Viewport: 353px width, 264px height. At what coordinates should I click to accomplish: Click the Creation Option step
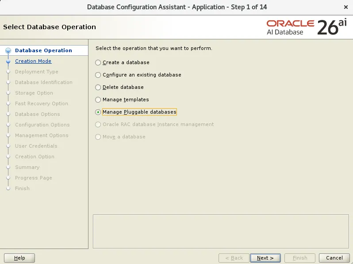(x=35, y=157)
